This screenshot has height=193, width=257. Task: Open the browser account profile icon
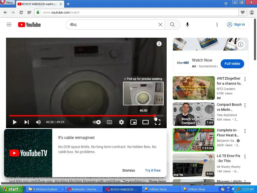(252, 12)
